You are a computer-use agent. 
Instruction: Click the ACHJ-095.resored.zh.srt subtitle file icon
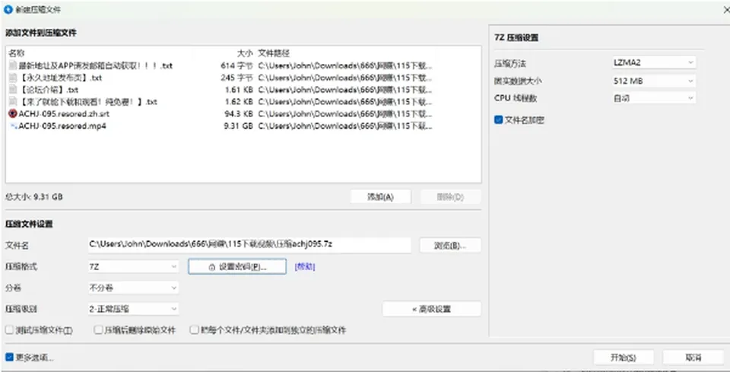[13, 113]
